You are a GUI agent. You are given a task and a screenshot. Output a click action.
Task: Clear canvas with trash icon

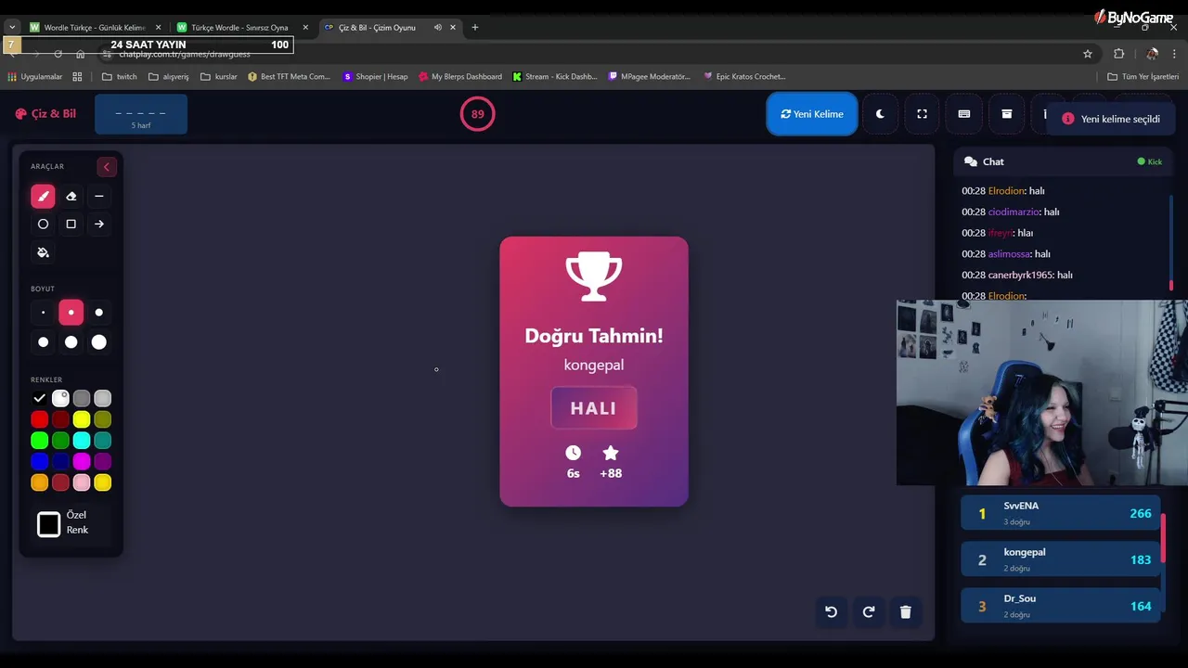click(906, 611)
